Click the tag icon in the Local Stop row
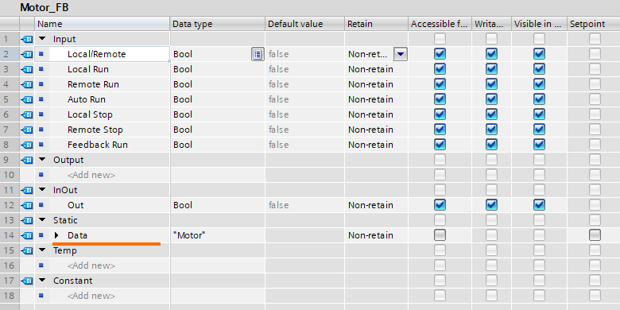Viewport: 620px width, 310px height. 27,114
